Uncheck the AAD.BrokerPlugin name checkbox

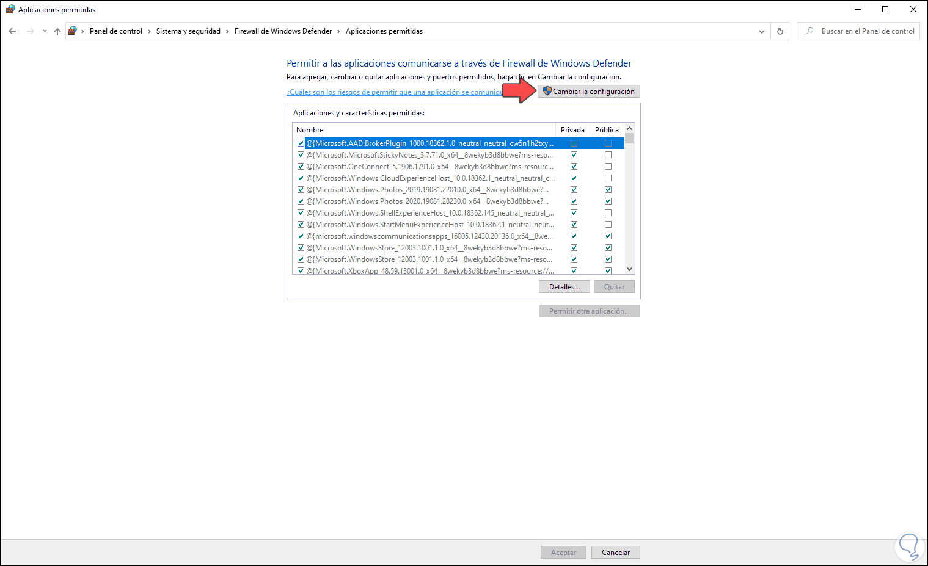tap(301, 143)
